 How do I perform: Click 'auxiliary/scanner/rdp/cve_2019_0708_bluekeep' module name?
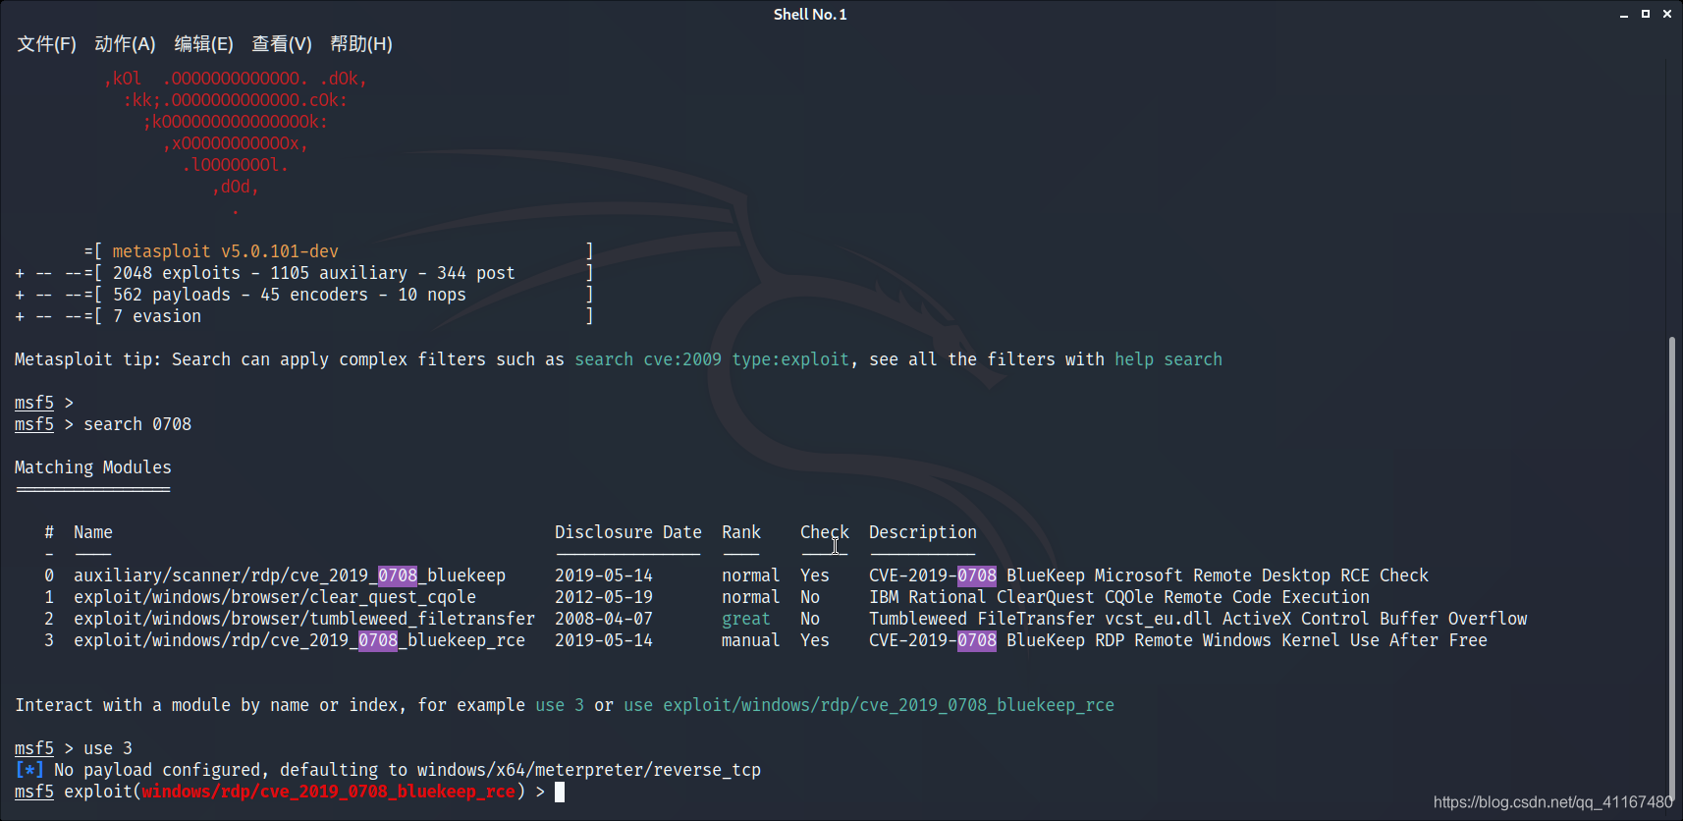click(x=290, y=575)
